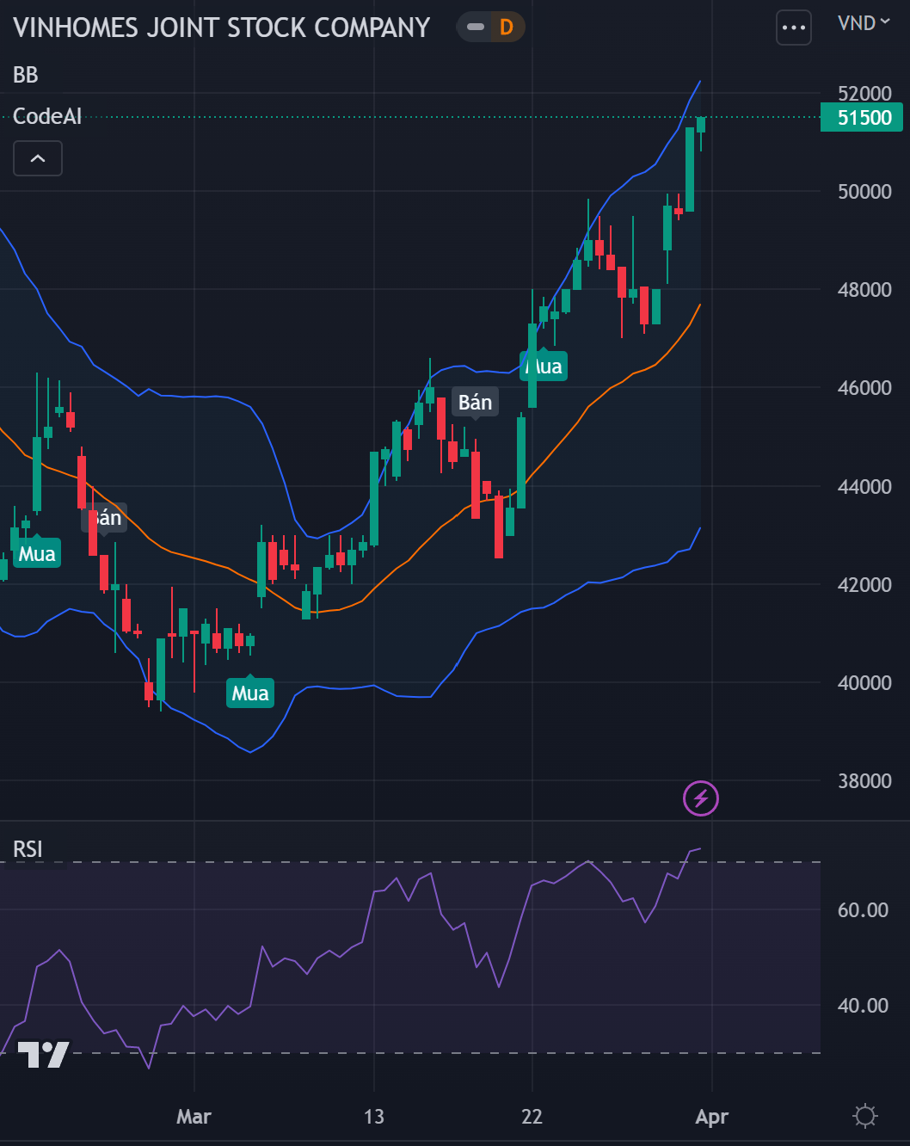Click the 50000 price axis label
The image size is (910, 1146).
click(864, 191)
